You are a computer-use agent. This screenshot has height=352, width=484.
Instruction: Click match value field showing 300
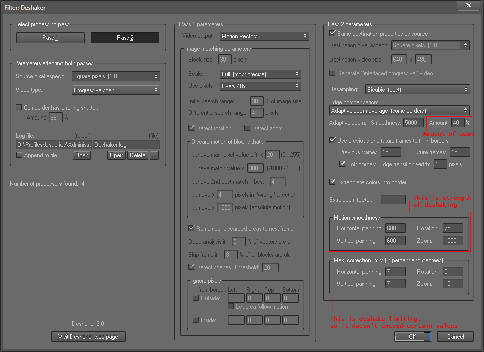(x=255, y=168)
